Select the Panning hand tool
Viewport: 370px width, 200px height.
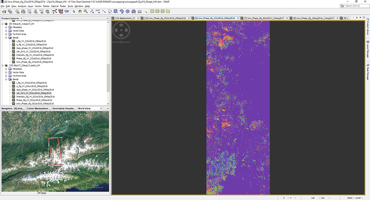coord(80,11)
